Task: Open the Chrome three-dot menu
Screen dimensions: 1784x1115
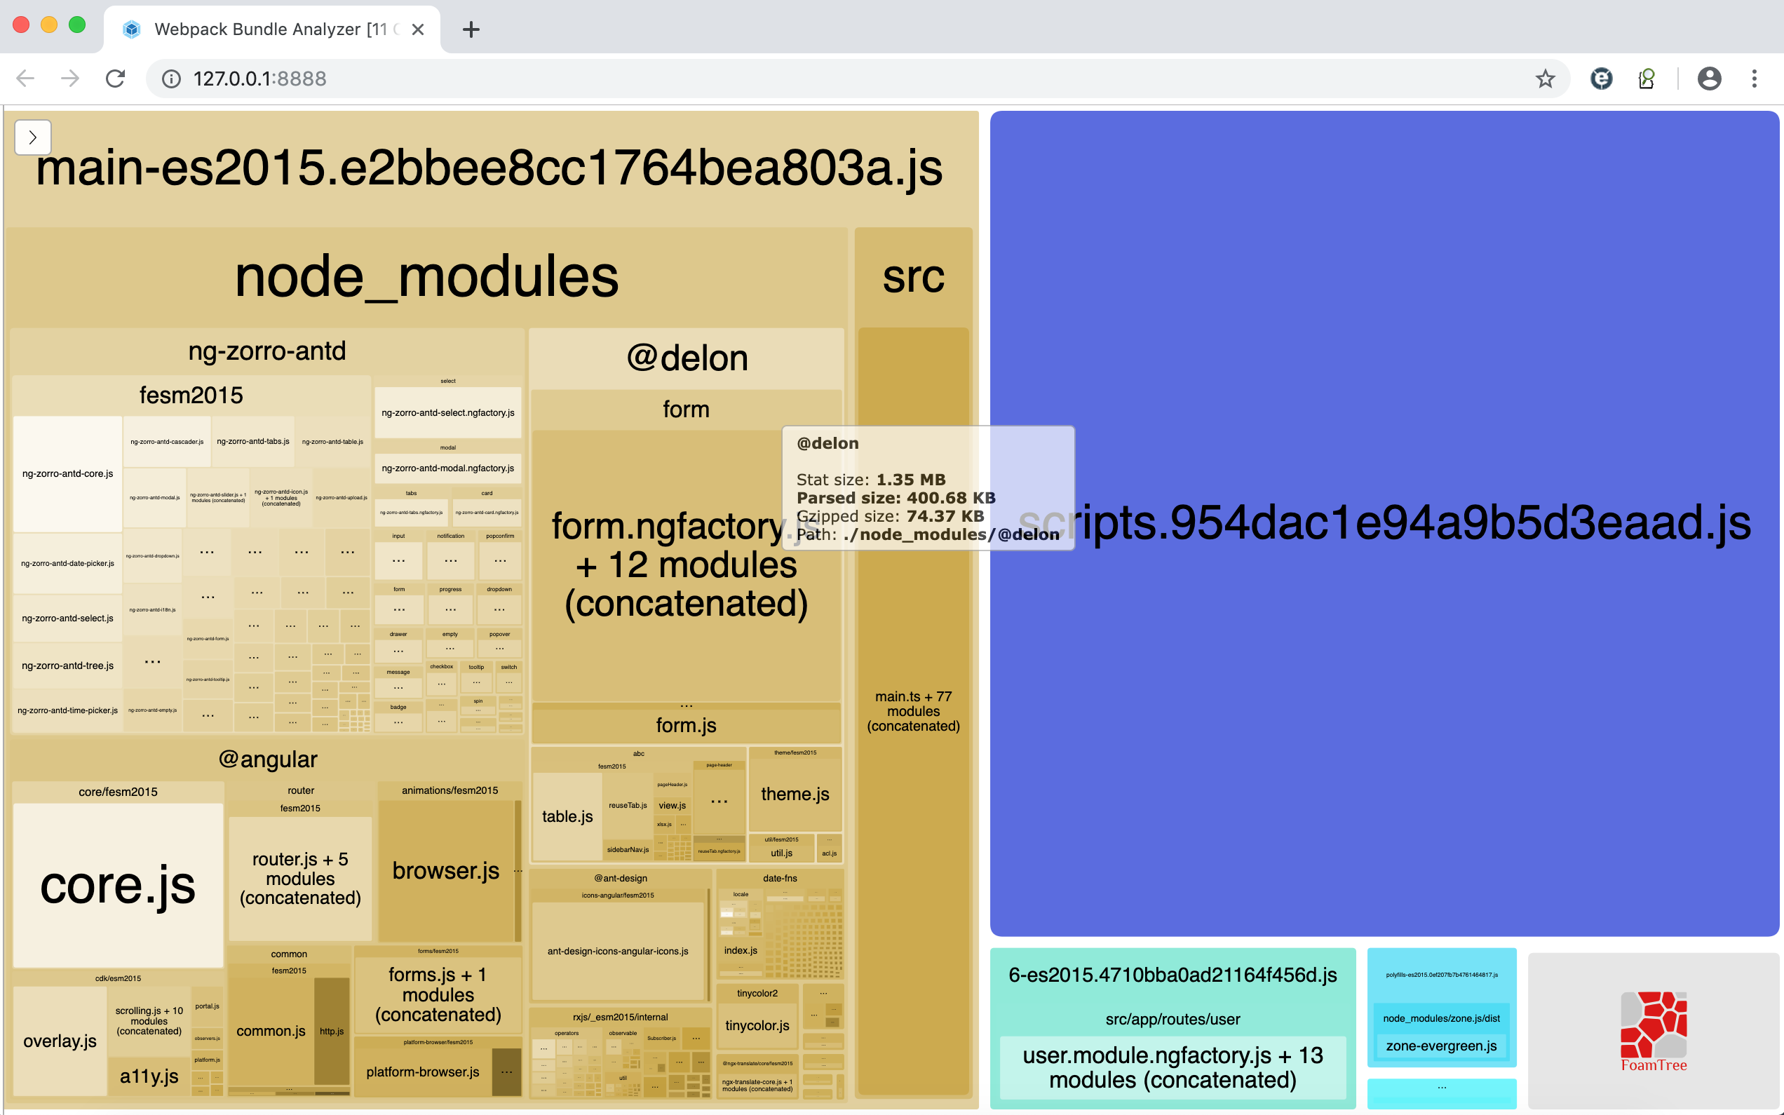Action: (1755, 78)
